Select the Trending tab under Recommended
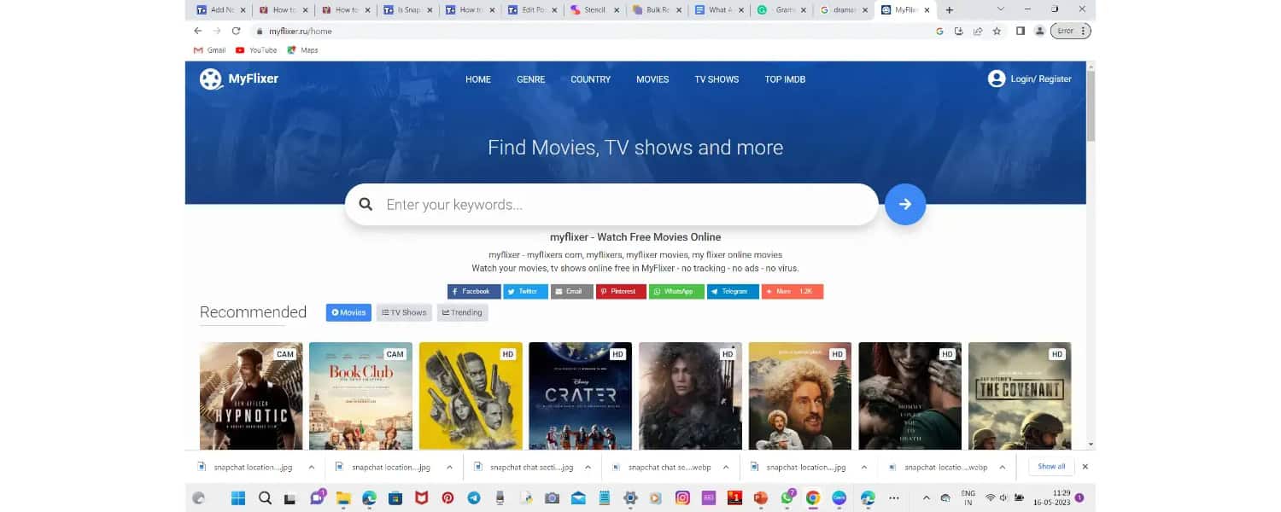Viewport: 1281px width, 512px height. (462, 312)
